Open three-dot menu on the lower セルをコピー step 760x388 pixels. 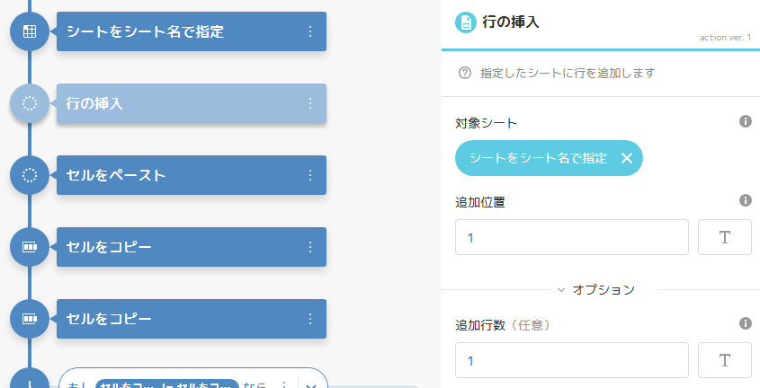[x=310, y=319]
